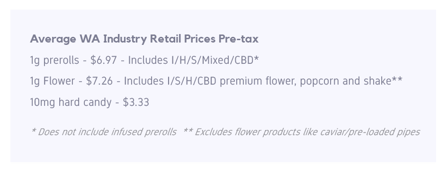
Task: Click 'popcorn and shake**' text
Action: (x=351, y=82)
